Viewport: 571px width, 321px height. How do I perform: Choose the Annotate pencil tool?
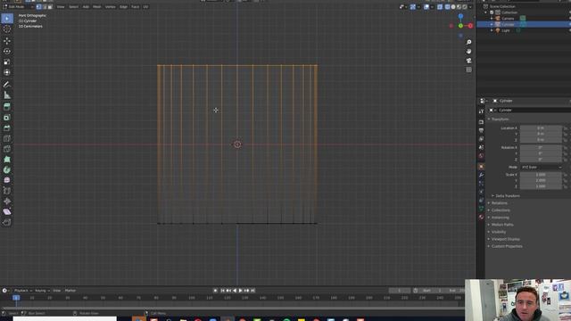tap(7, 85)
